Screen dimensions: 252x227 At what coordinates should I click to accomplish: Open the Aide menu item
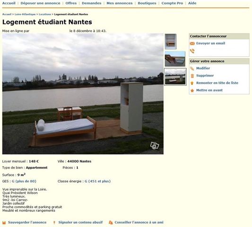click(192, 3)
